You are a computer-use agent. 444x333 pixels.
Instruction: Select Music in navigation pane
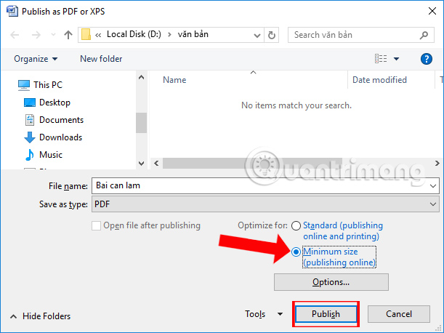(x=51, y=155)
